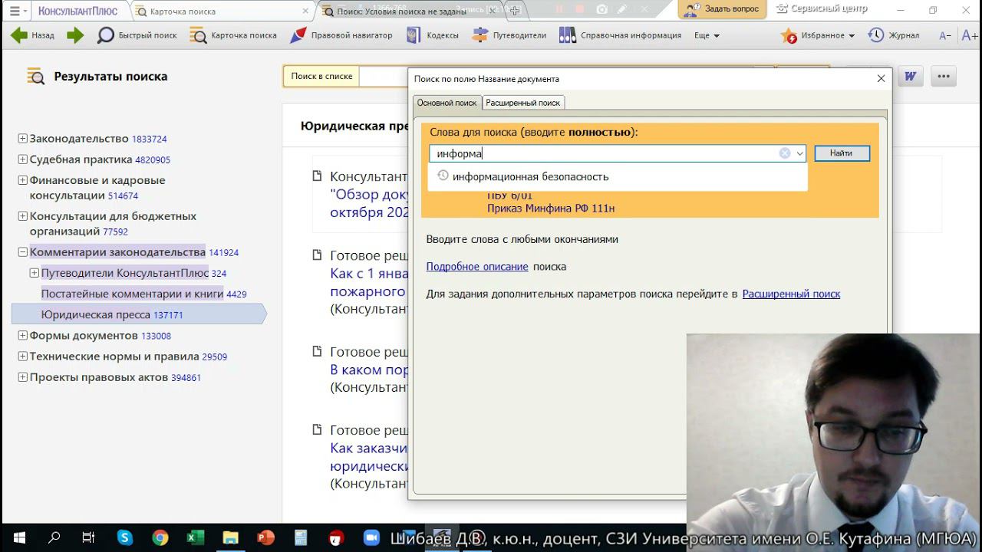982x552 pixels.
Task: Open the Сервисный центр
Action: point(822,9)
